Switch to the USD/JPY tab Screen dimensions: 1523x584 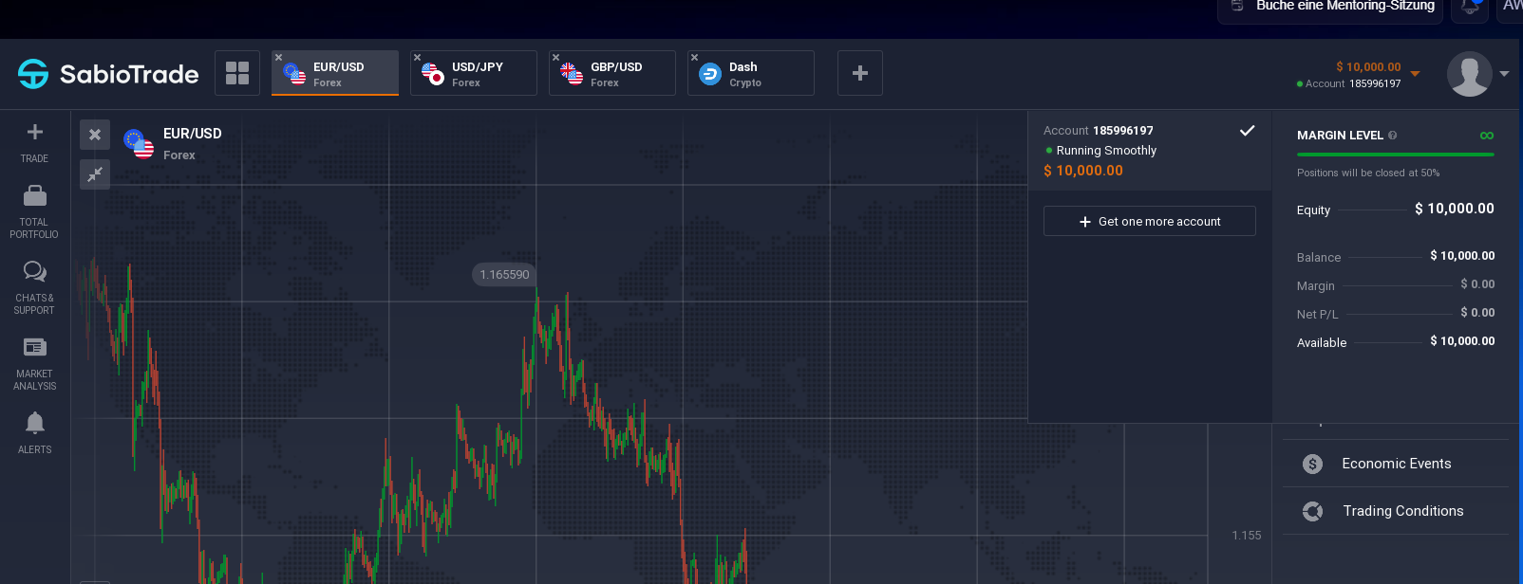pyautogui.click(x=474, y=74)
